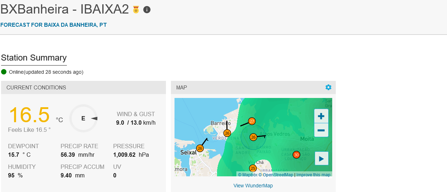Open the OpenStreetMap attribution link
This screenshot has width=447, height=192.
coord(276,175)
